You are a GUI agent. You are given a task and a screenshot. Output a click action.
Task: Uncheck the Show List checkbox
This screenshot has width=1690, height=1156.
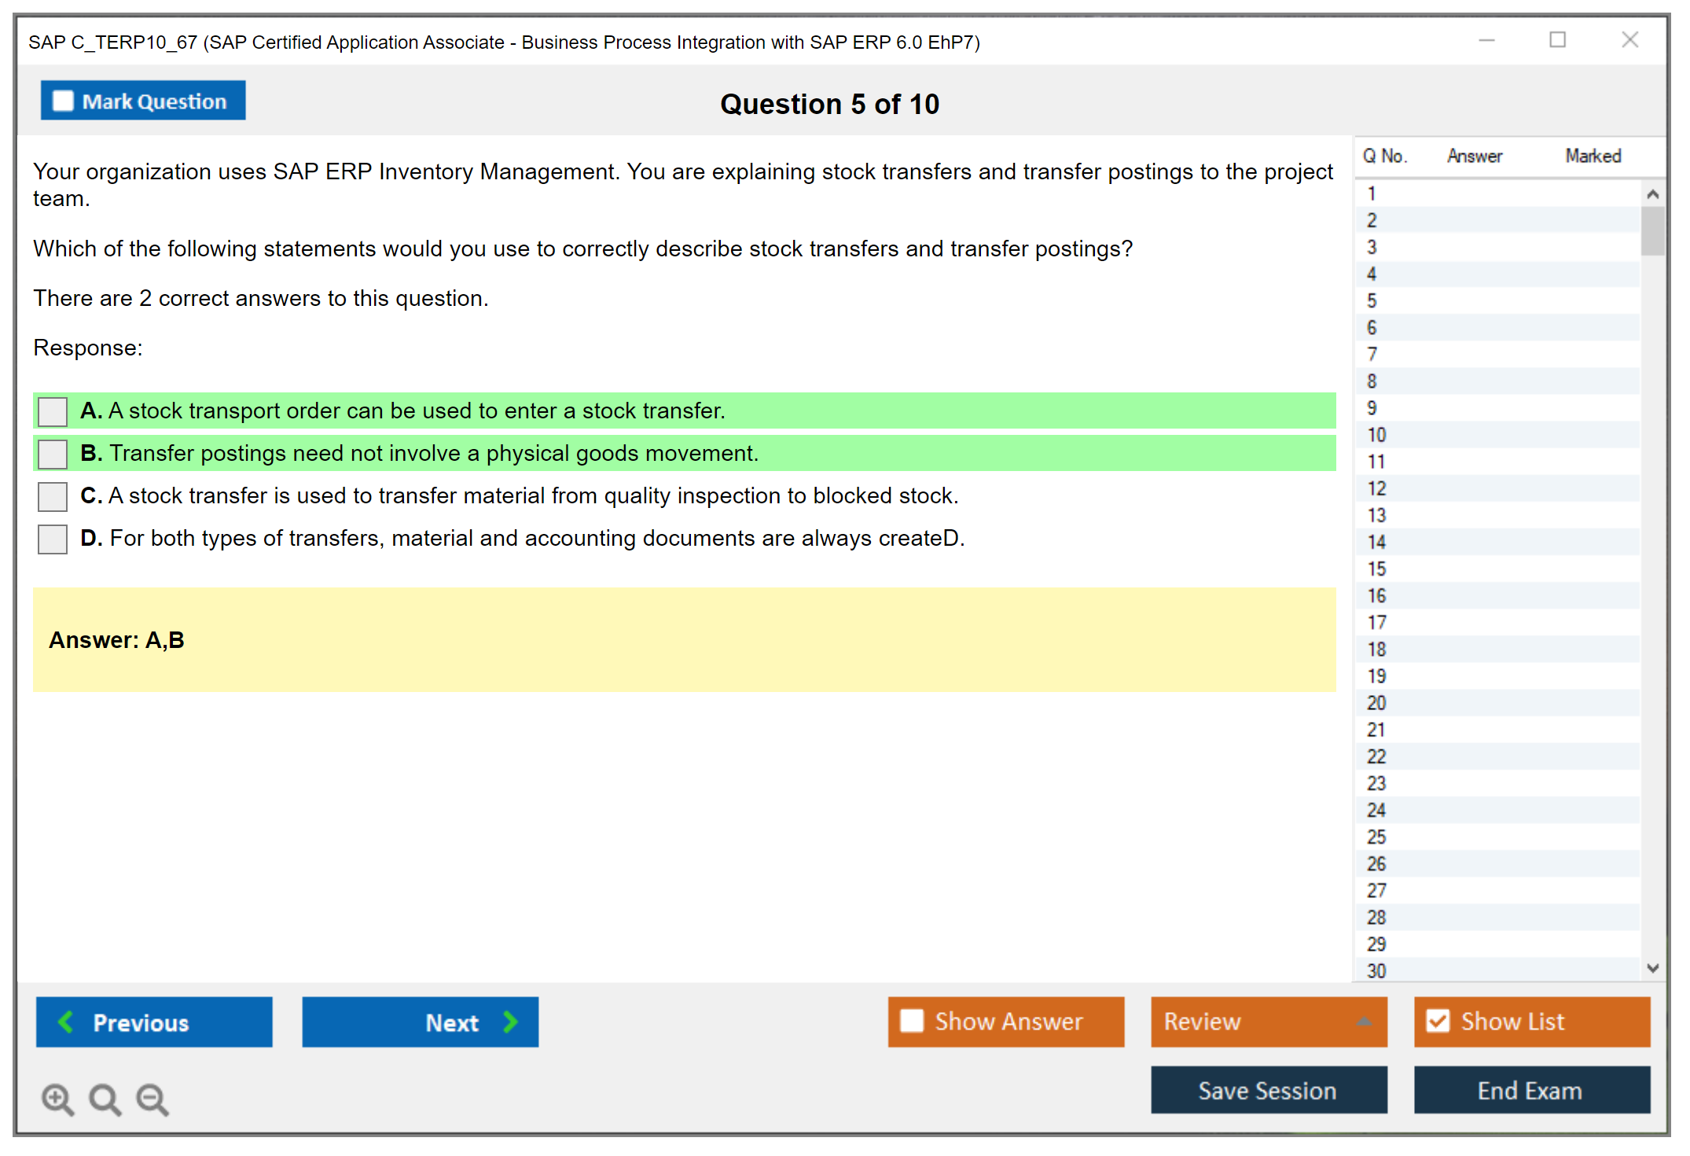(x=1438, y=1021)
